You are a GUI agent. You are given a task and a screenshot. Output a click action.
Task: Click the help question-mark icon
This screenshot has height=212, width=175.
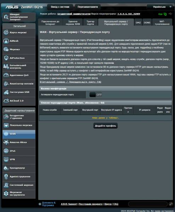coord(40,204)
